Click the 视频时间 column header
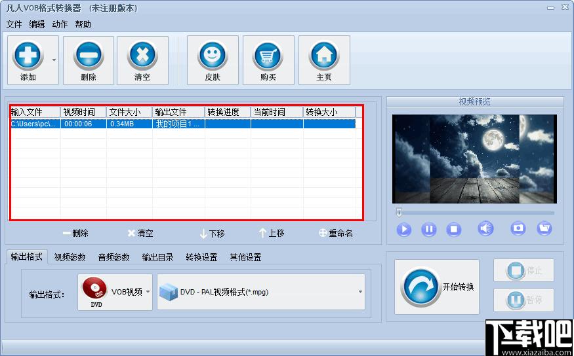The height and width of the screenshot is (356, 574). [x=83, y=112]
